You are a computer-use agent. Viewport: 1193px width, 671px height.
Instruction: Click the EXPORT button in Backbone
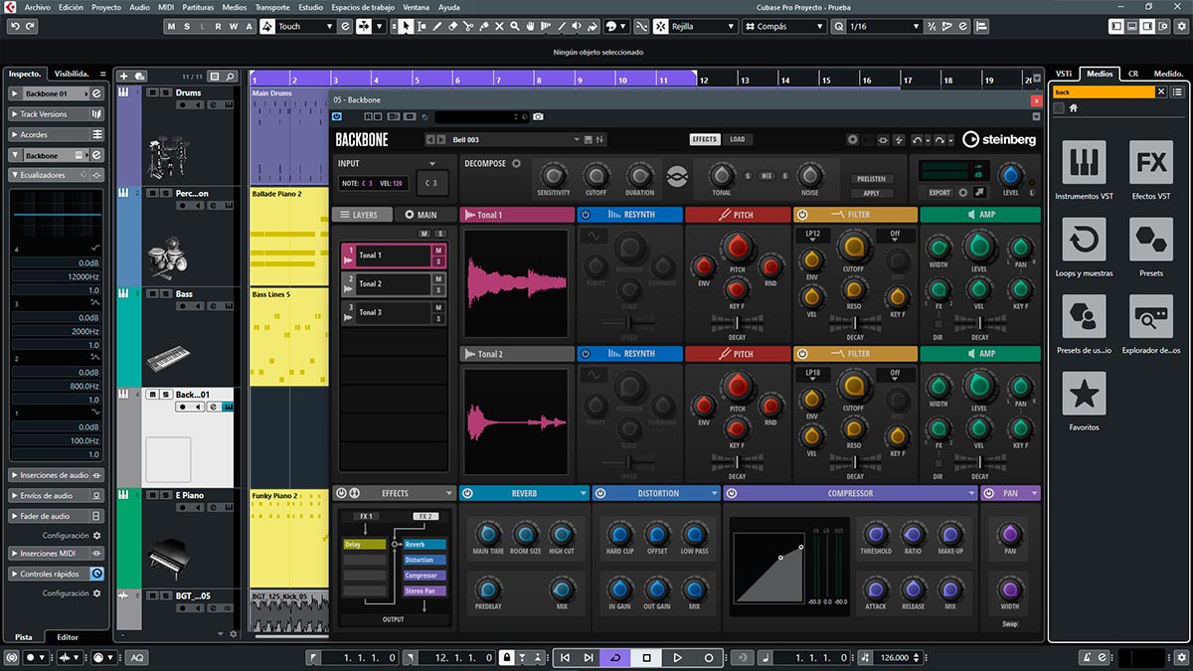tap(939, 193)
